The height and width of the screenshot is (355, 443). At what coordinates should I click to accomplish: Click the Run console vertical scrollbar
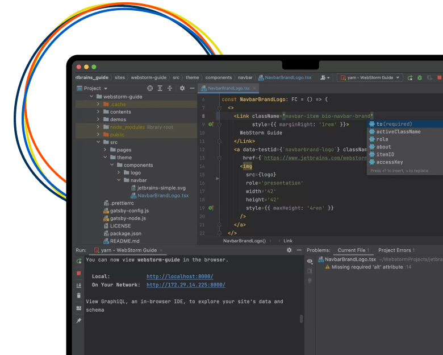301,319
